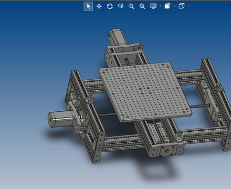This screenshot has width=231, height=189.
Task: Expand the dropdown next to the cube icon
Action: point(188,6)
